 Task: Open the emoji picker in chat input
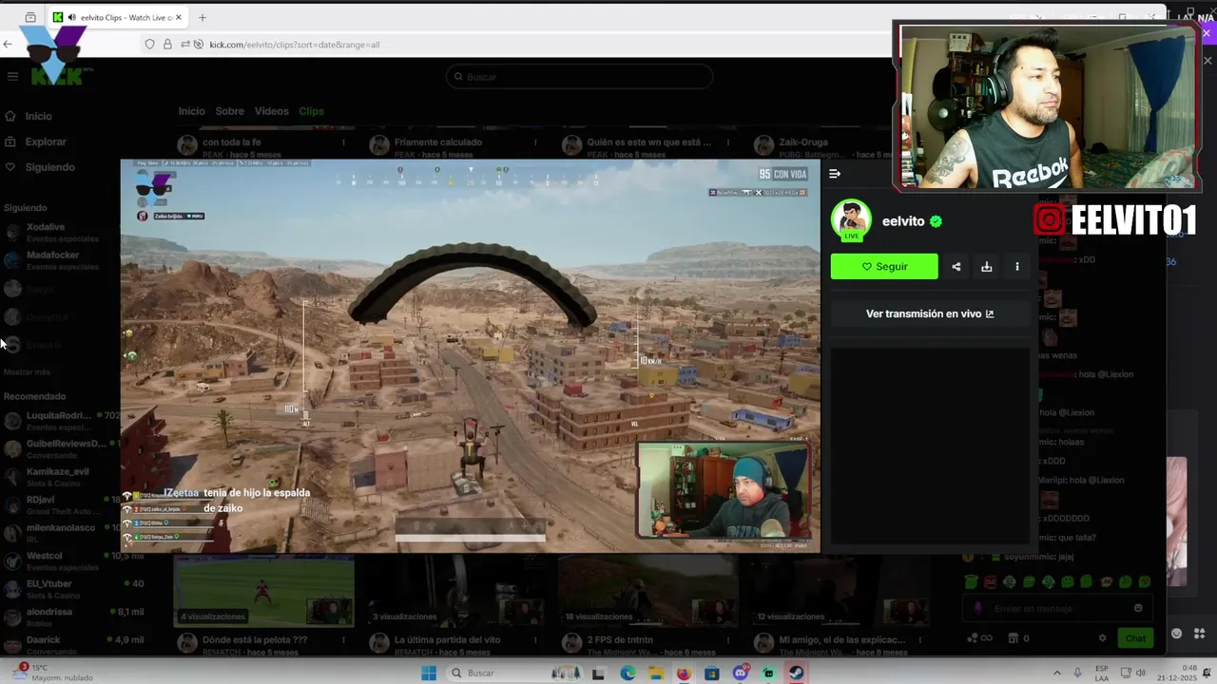(x=1138, y=608)
